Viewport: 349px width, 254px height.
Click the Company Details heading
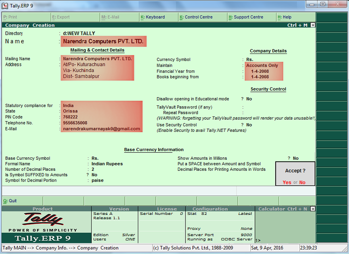click(268, 51)
